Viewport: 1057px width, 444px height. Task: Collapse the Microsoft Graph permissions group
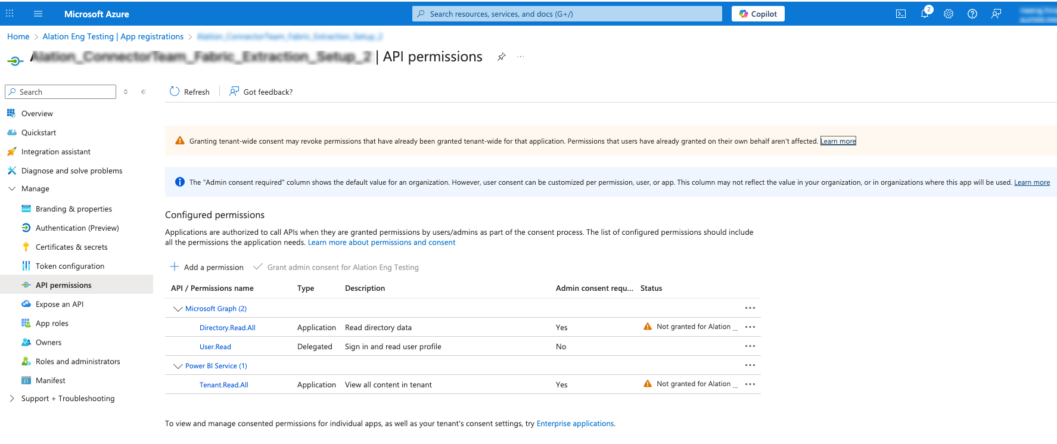click(x=178, y=309)
